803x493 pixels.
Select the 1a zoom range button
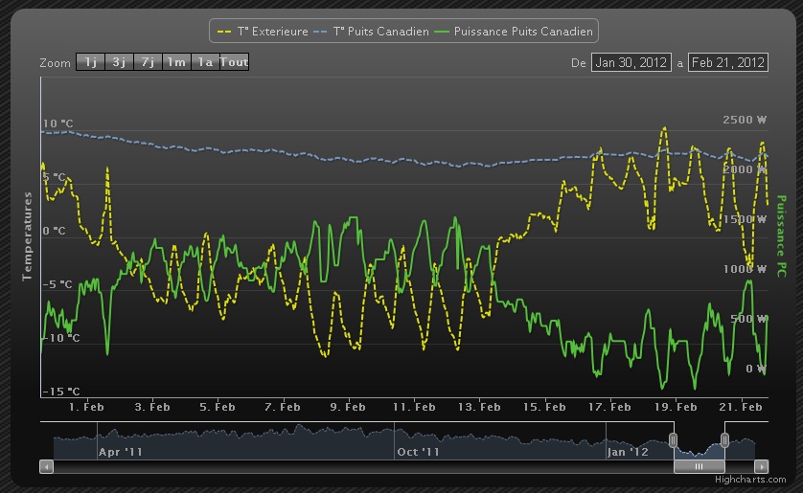point(205,62)
